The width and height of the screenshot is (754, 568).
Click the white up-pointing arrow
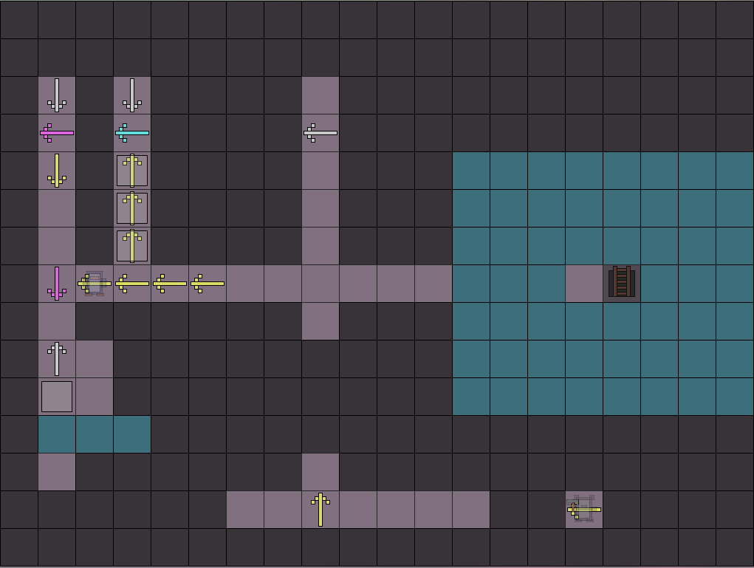click(57, 359)
